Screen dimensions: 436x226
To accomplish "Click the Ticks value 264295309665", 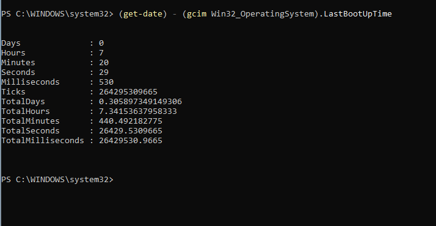I will pos(128,91).
